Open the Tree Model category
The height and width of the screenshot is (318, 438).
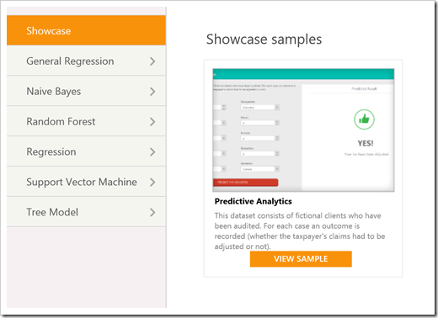click(86, 212)
